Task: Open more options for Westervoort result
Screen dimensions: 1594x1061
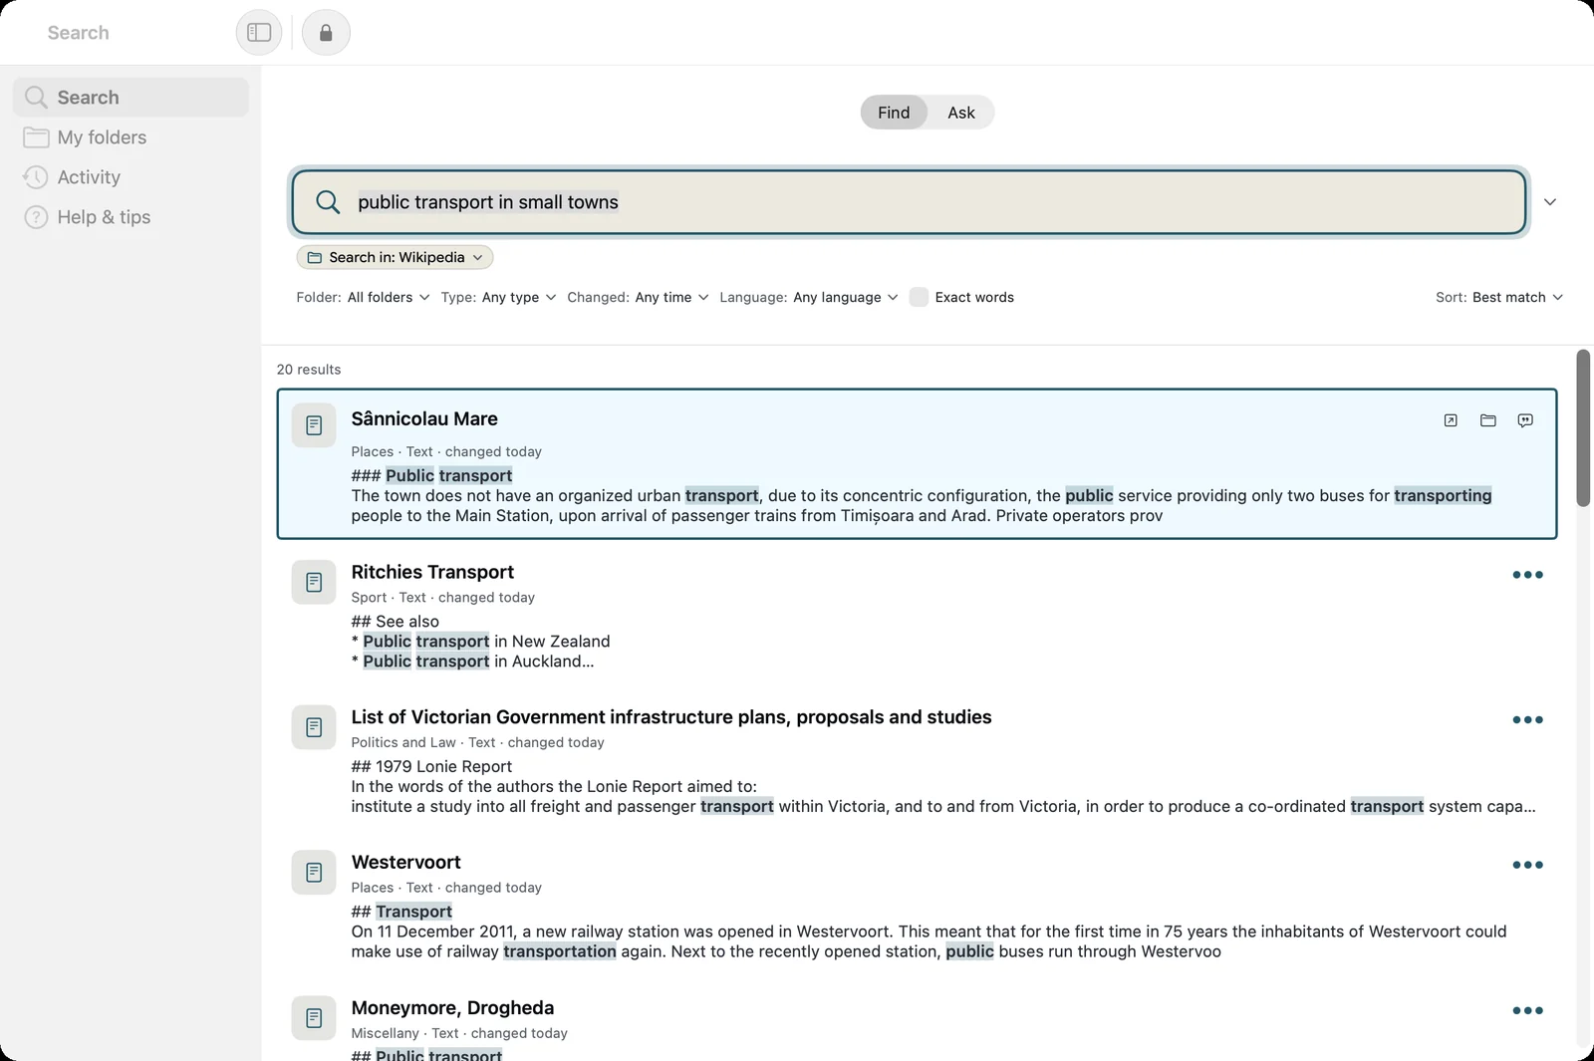Action: (x=1527, y=865)
